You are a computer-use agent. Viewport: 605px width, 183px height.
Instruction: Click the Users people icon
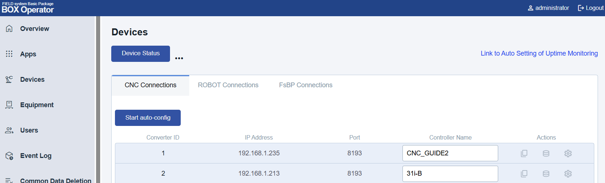tap(9, 130)
